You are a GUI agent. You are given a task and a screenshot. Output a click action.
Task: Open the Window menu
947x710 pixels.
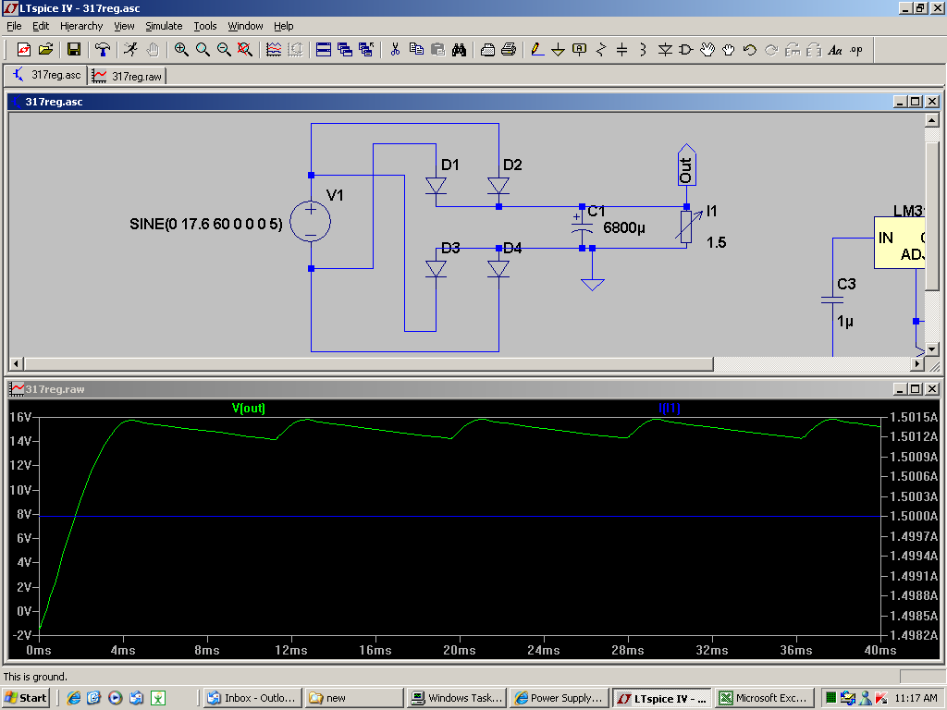click(x=245, y=26)
